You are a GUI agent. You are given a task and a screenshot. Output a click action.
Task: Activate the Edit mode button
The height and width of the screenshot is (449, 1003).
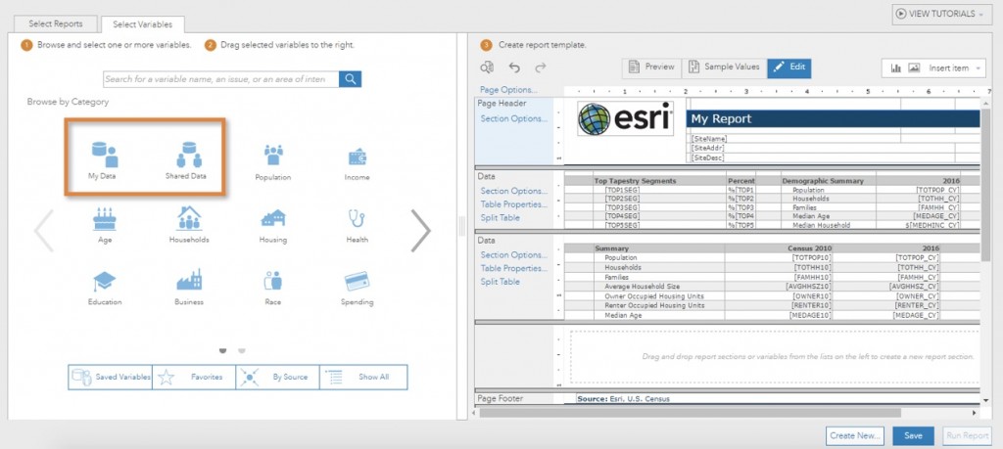[789, 67]
